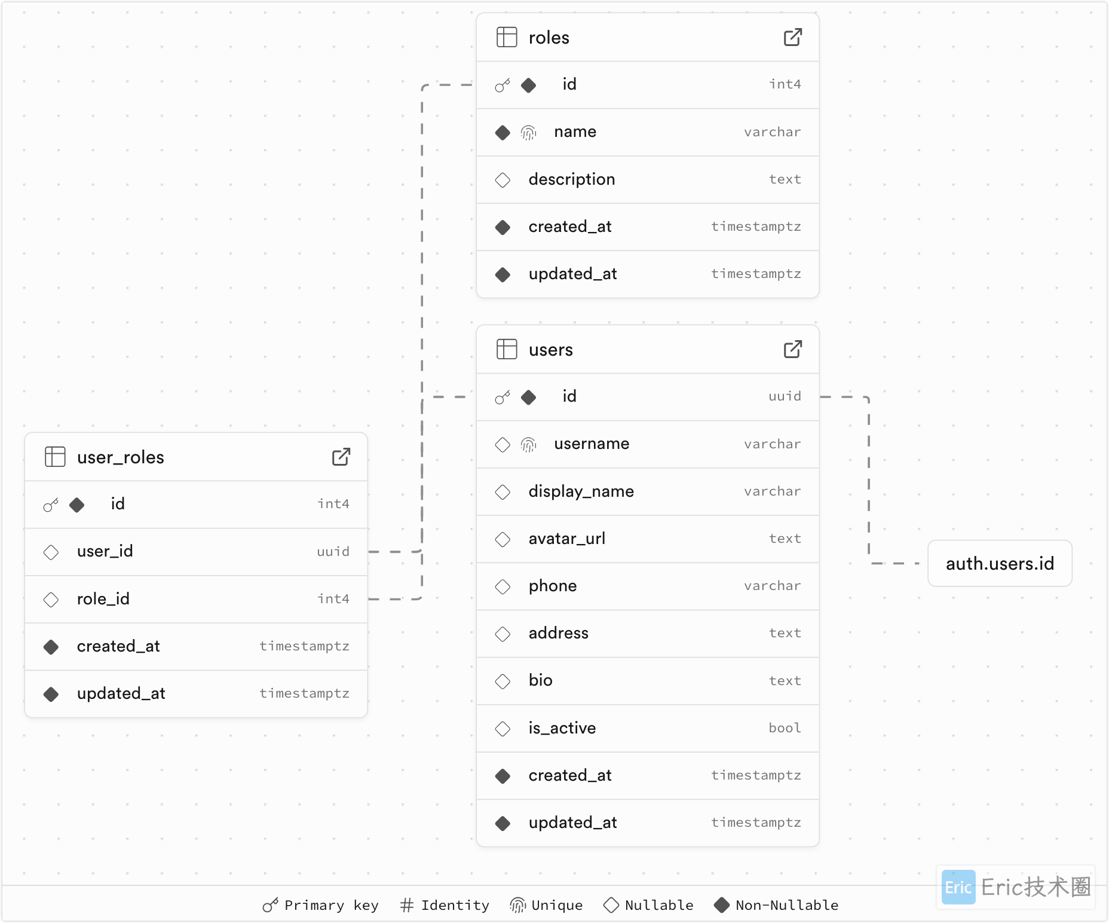Screen dimensions: 1109x923
Task: Click the roles table grid icon
Action: (507, 37)
